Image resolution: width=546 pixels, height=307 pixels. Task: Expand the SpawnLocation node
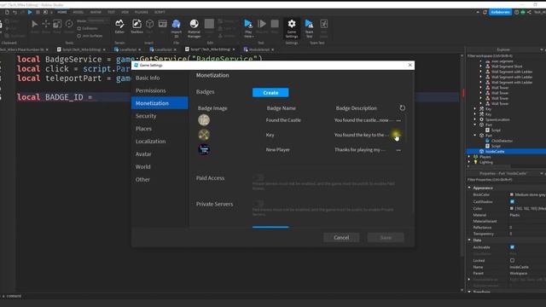475,119
